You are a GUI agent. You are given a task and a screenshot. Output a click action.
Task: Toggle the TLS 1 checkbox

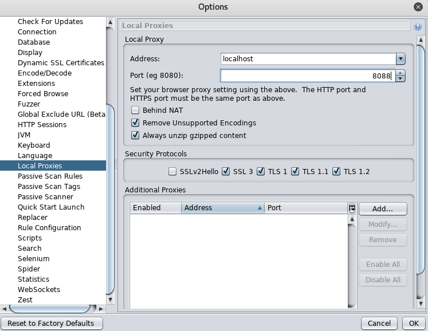tap(261, 171)
